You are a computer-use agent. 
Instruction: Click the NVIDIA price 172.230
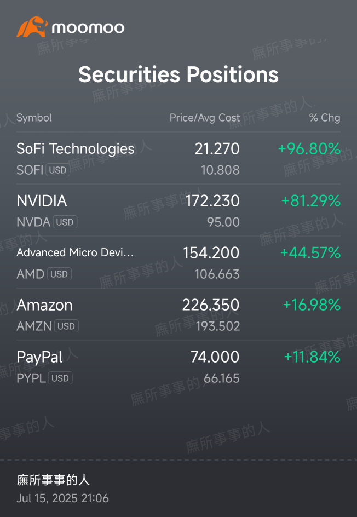coord(212,201)
